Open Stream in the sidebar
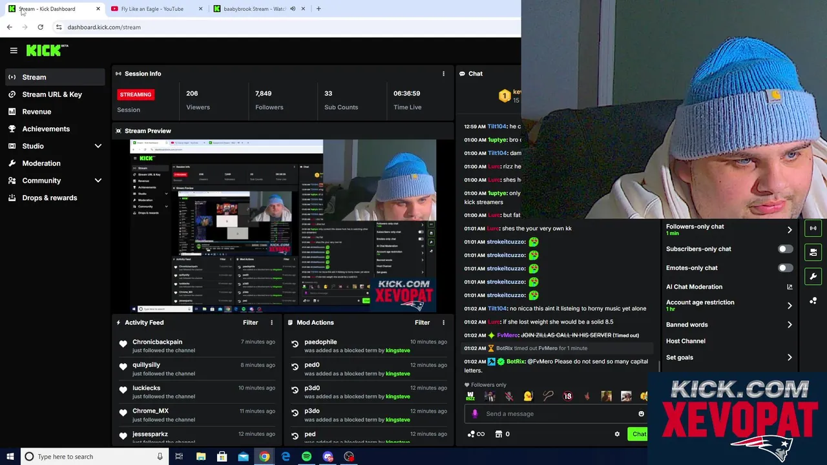 click(x=54, y=77)
